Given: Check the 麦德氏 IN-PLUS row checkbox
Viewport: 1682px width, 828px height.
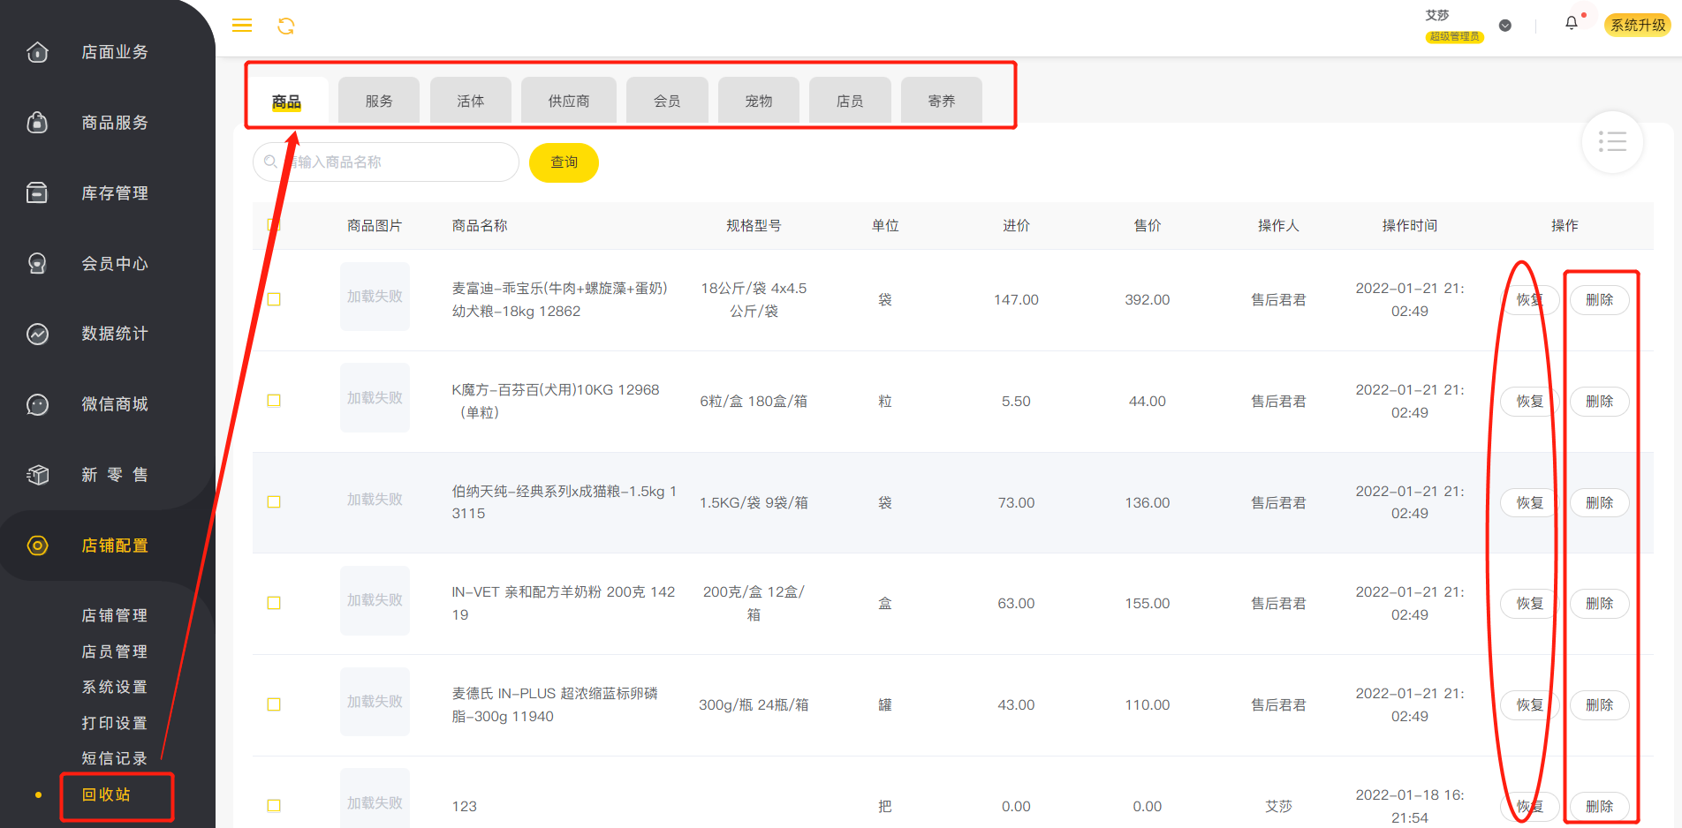Looking at the screenshot, I should pyautogui.click(x=274, y=704).
